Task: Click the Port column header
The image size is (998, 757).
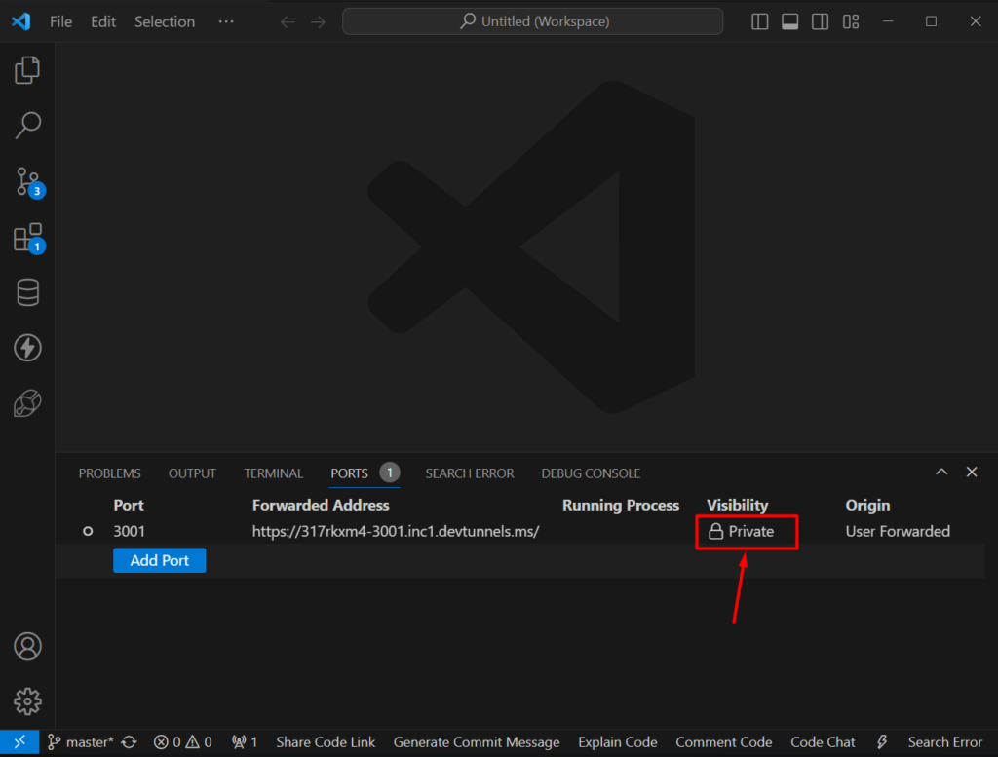Action: [129, 505]
